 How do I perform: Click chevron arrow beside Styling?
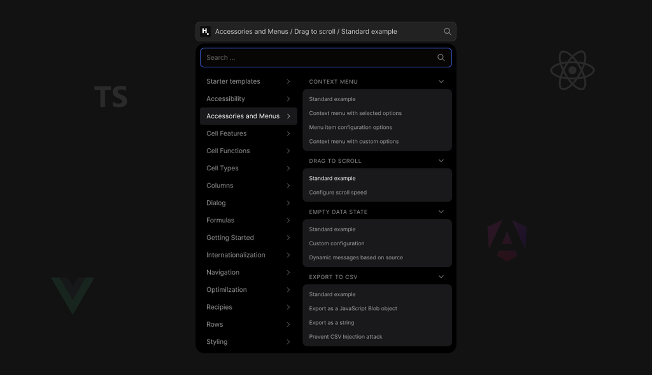click(288, 342)
